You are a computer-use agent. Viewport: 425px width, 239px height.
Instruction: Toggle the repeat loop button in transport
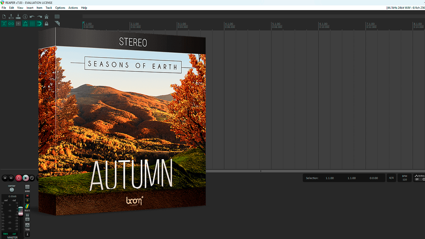[32, 178]
